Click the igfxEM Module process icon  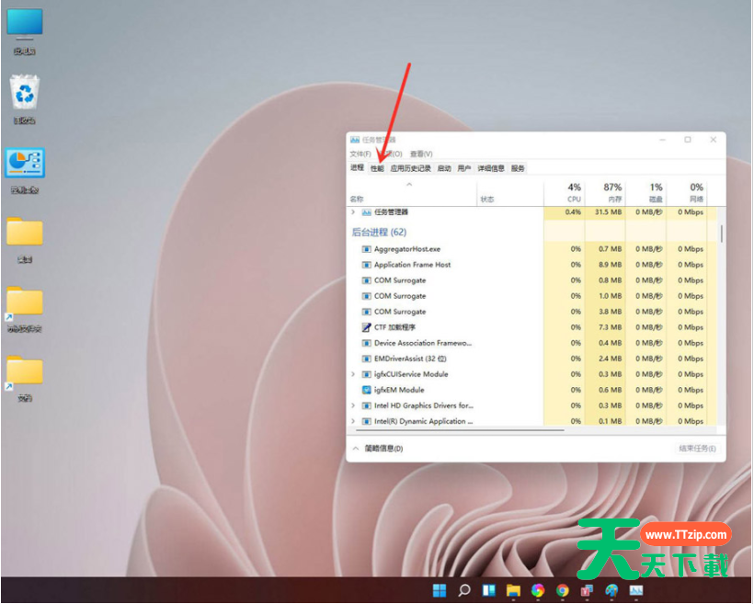(x=366, y=390)
